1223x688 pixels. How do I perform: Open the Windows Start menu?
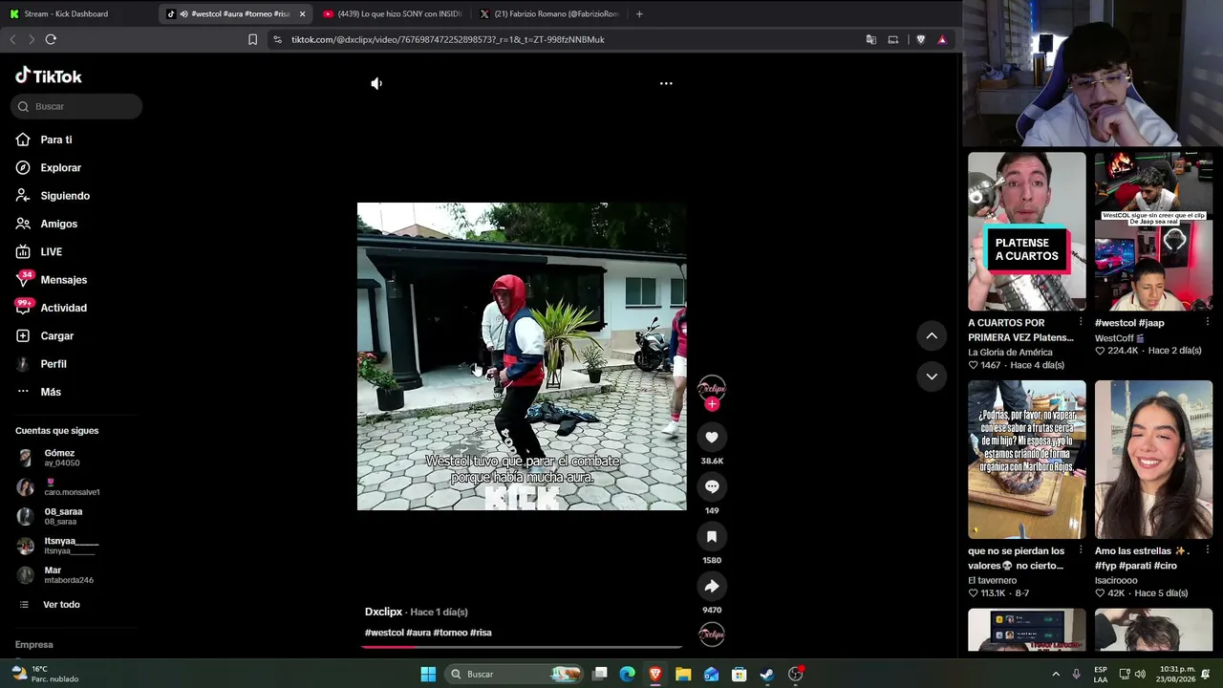pos(428,674)
